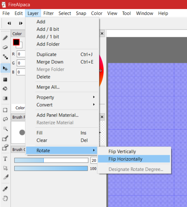Select the Fill shape (rectangle) tool
Image resolution: width=187 pixels, height=207 pixels.
click(5, 80)
